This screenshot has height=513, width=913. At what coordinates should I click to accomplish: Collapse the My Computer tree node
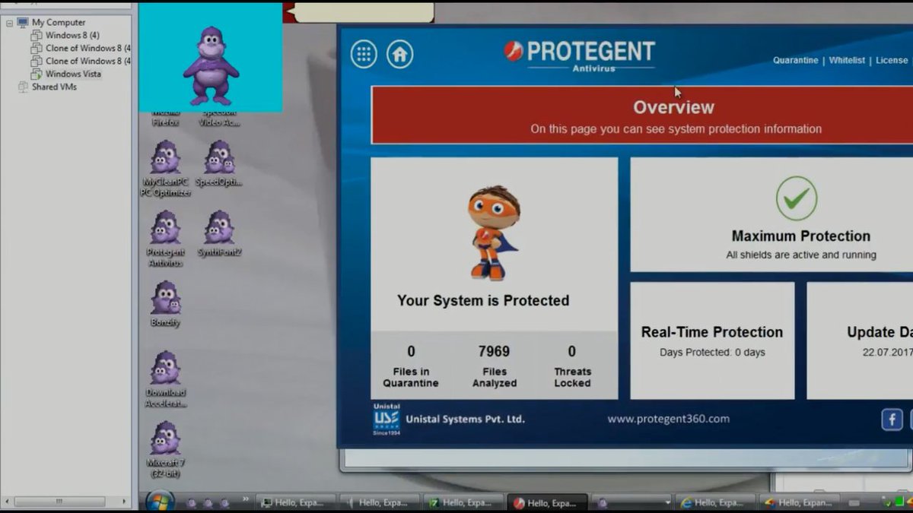pyautogui.click(x=9, y=23)
